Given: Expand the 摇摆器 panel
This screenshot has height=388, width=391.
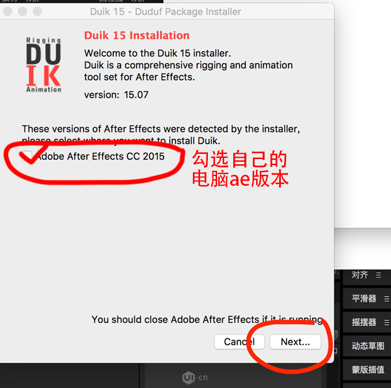Looking at the screenshot, I should tap(364, 322).
